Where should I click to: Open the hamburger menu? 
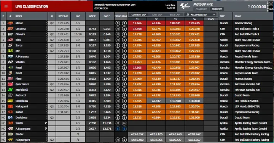tap(6, 6)
